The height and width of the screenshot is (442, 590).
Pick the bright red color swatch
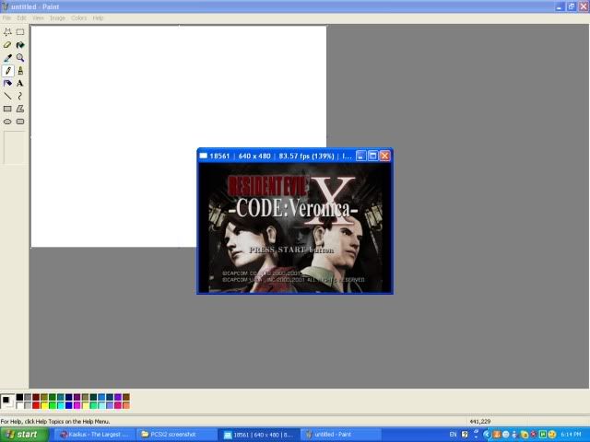[x=36, y=405]
